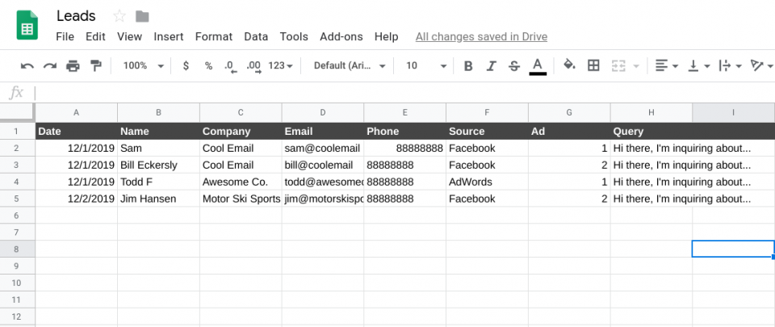This screenshot has width=775, height=327.
Task: Click the format as currency button
Action: coord(186,65)
